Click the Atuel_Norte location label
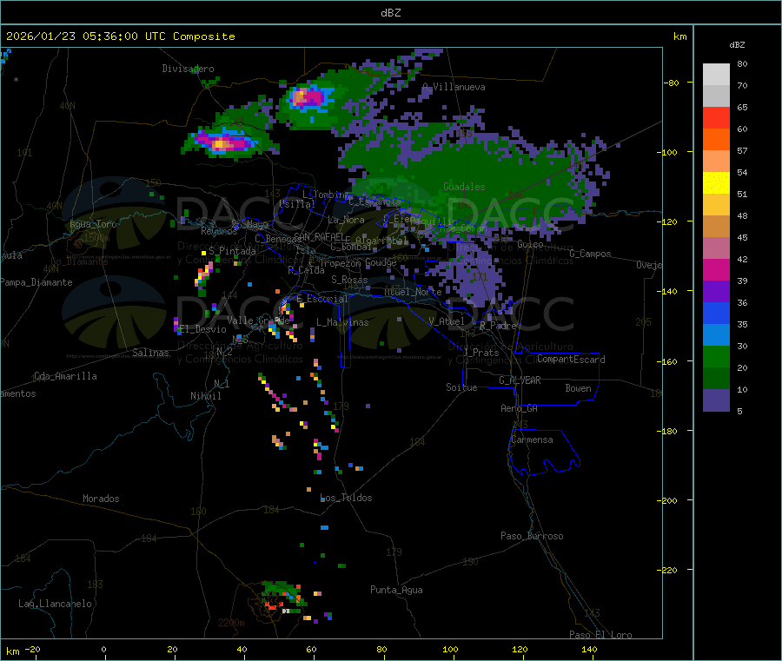The width and height of the screenshot is (782, 661). tap(413, 292)
